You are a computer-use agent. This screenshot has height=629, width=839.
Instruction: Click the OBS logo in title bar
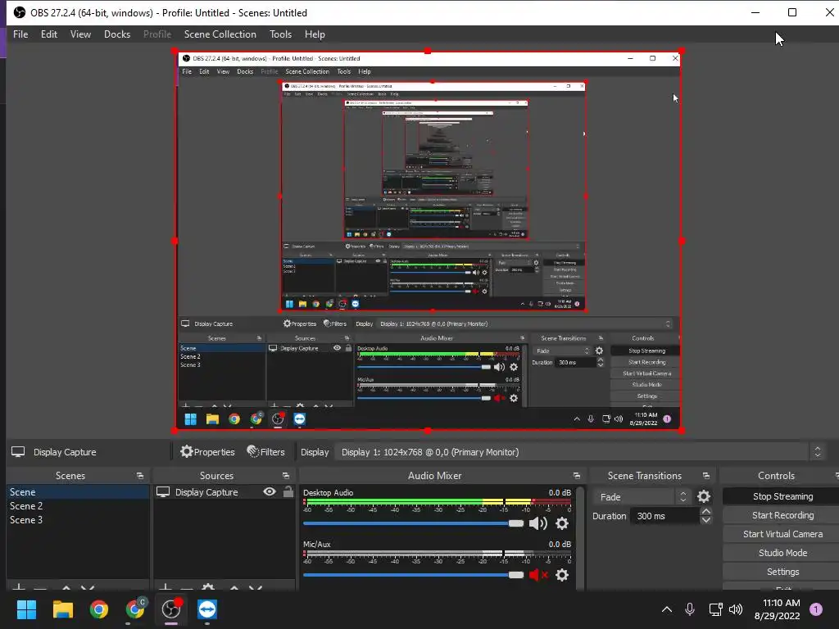[x=20, y=12]
